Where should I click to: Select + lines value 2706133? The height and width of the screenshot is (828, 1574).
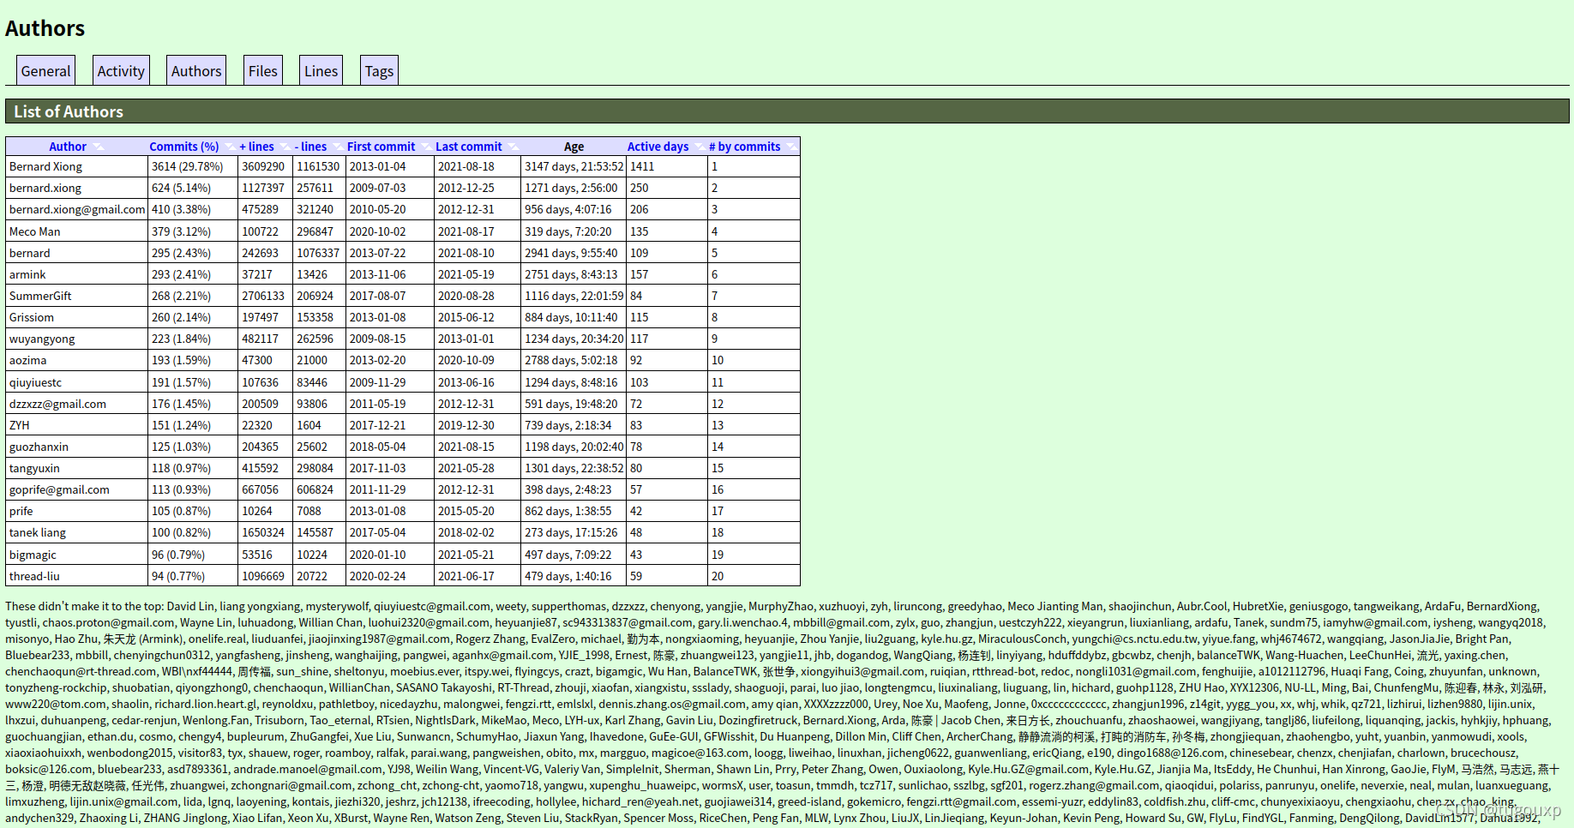[x=263, y=296]
